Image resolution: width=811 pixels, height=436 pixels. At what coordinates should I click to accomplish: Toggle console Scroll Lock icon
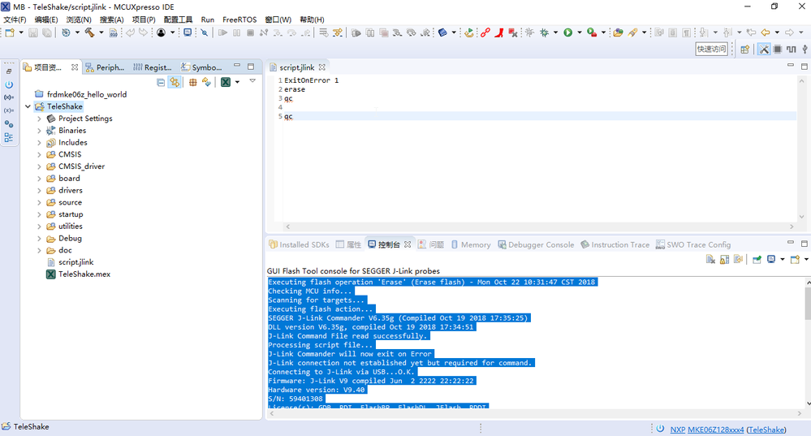(x=725, y=259)
